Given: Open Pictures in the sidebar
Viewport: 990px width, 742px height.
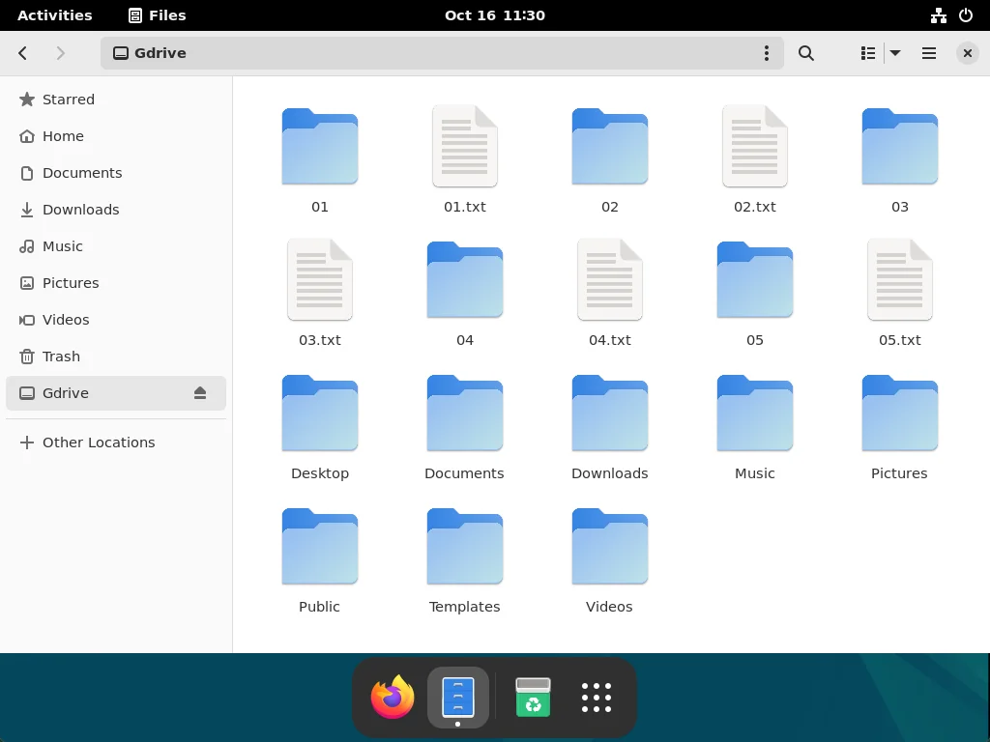Looking at the screenshot, I should click(116, 283).
